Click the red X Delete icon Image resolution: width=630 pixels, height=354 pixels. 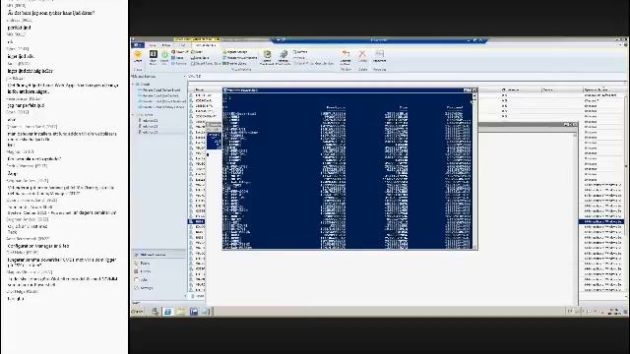362,56
